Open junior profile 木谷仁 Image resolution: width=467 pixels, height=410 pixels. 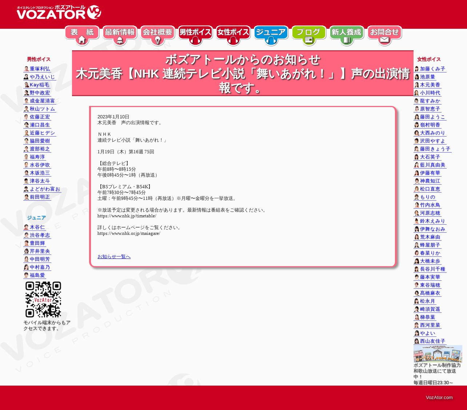[x=35, y=227]
